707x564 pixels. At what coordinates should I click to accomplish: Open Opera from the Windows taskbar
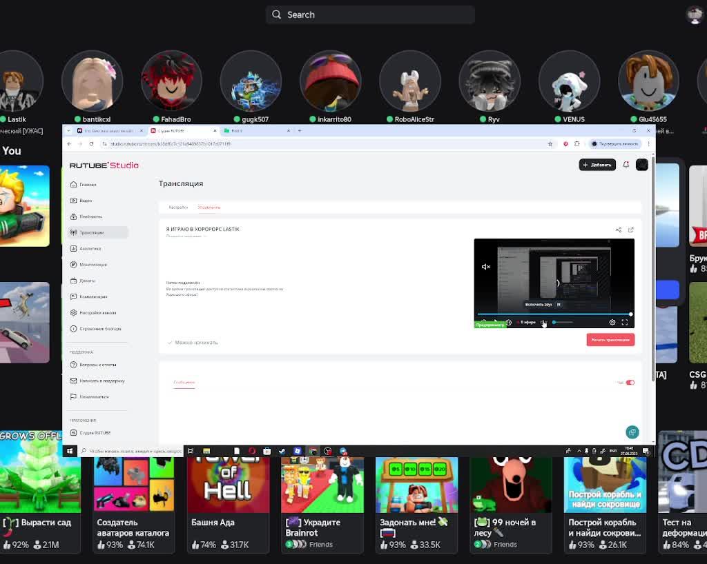[251, 450]
